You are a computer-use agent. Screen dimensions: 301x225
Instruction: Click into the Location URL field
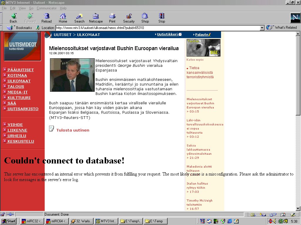pos(158,28)
